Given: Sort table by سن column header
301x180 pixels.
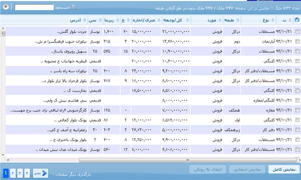Looking at the screenshot, I should 92,20.
